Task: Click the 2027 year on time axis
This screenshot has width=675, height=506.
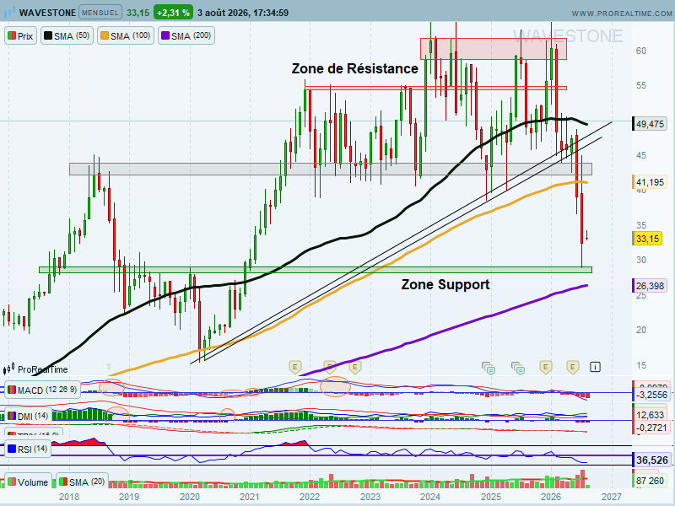Action: pyautogui.click(x=611, y=497)
